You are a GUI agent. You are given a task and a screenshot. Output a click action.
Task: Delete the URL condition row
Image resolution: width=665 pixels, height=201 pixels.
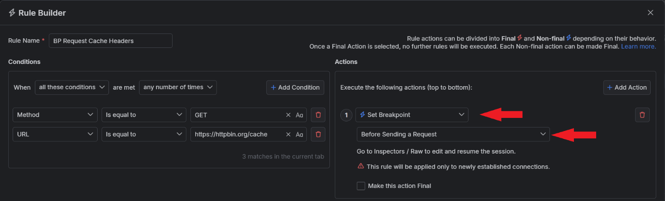[318, 134]
